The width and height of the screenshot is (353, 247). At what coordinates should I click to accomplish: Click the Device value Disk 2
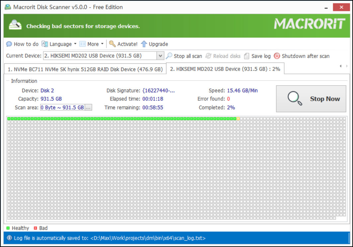pos(47,91)
